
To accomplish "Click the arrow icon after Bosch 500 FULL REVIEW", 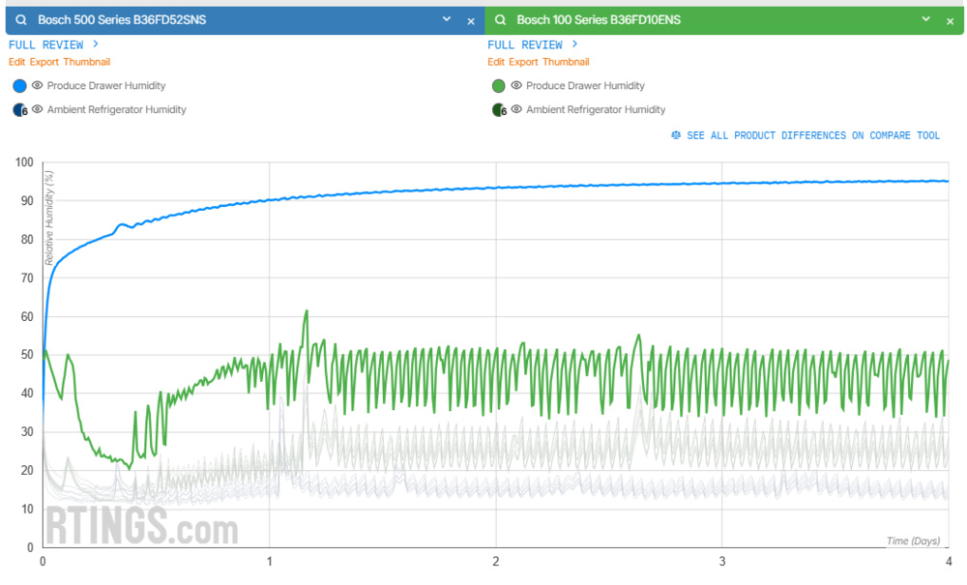I will pos(97,44).
